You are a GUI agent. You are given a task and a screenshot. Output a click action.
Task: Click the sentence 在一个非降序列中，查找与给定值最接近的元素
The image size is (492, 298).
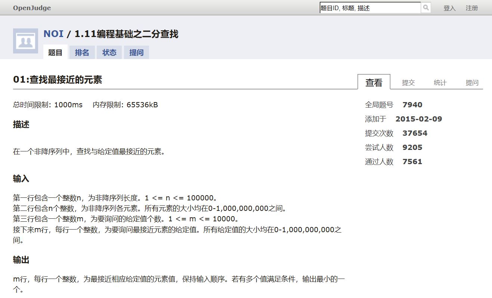(x=89, y=151)
